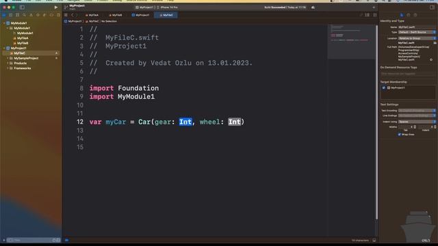Click the Indent width stepper
Screen dimensions: 438x246
(435, 127)
